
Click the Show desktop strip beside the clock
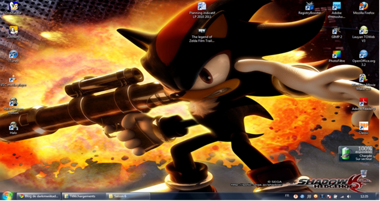tap(377, 197)
